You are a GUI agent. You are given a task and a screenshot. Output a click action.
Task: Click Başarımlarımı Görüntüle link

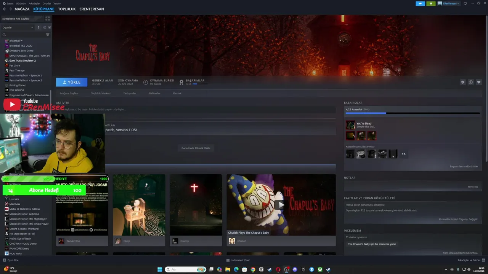(464, 166)
